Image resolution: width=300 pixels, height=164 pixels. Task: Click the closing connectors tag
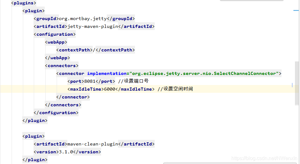click(63, 105)
